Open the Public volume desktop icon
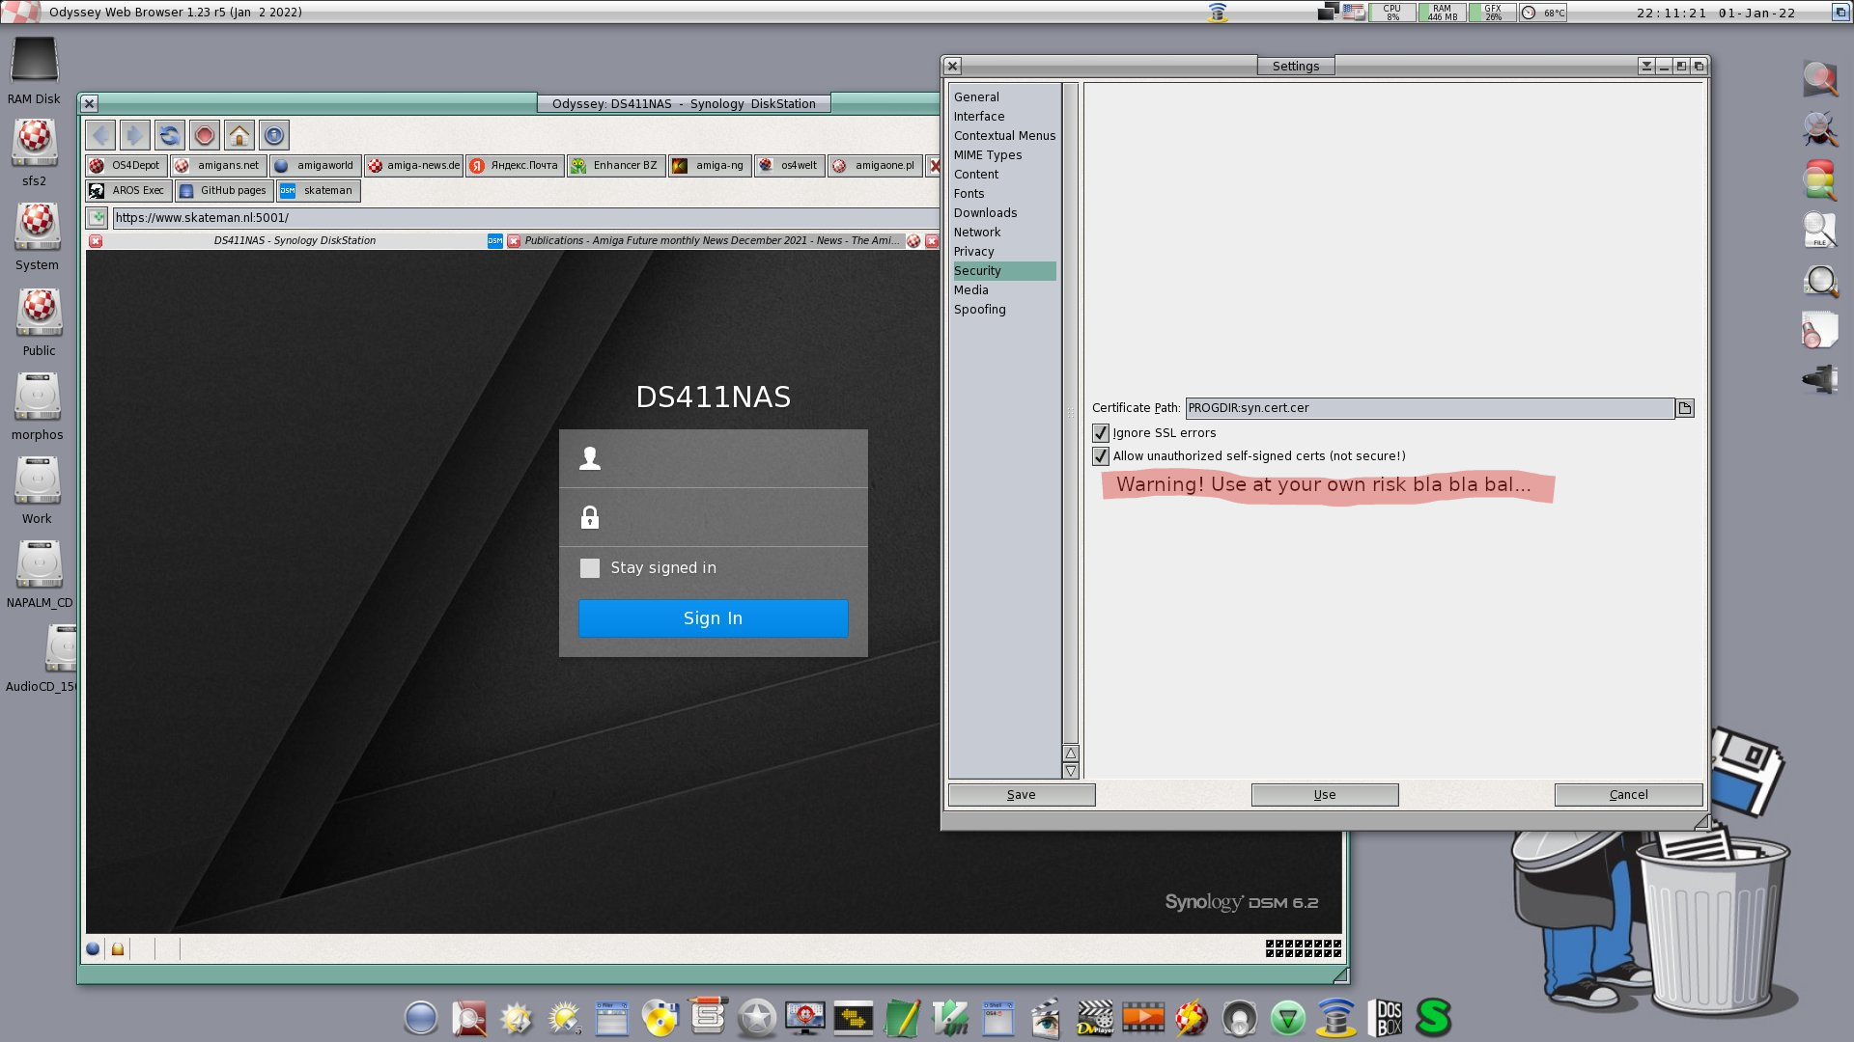Viewport: 1854px width, 1042px height. 39,321
